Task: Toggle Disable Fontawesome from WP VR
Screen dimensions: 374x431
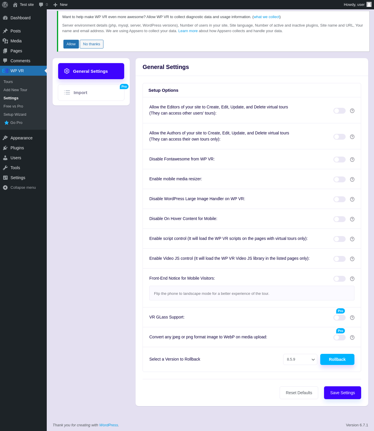Action: pyautogui.click(x=340, y=160)
